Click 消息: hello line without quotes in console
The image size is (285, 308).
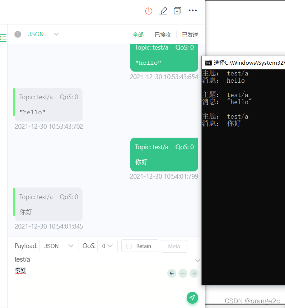[x=223, y=81]
